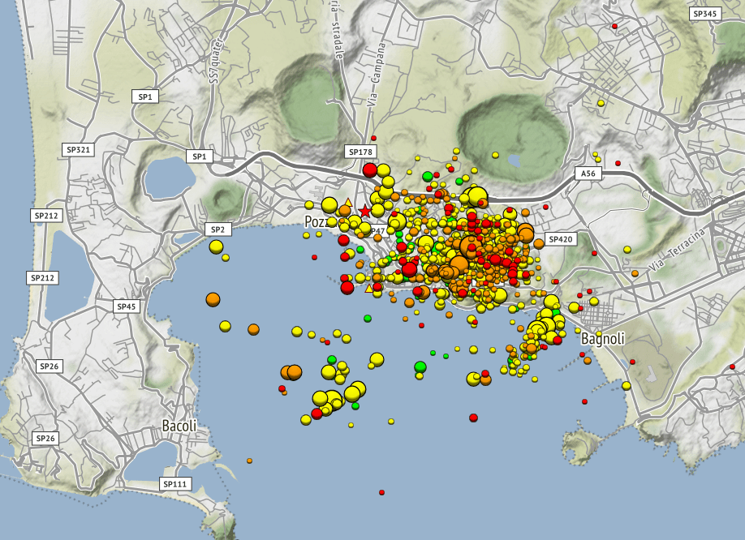Click the small orange dot southeast of Bacoli
The width and height of the screenshot is (745, 540).
[x=249, y=461]
